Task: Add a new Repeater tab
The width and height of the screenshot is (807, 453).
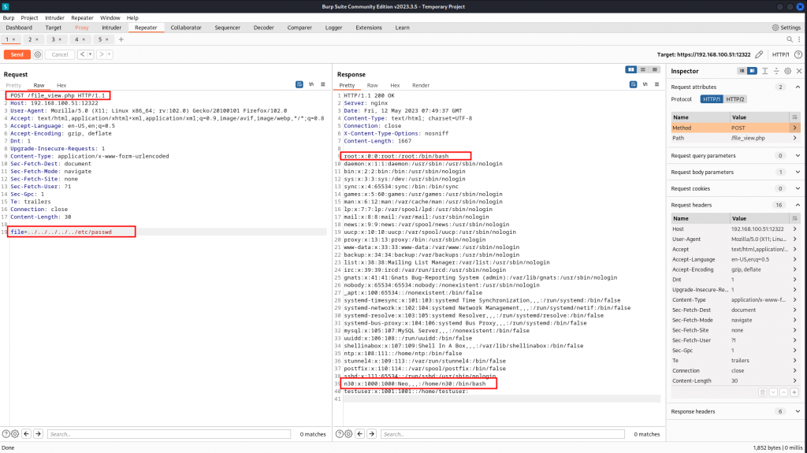Action: (121, 39)
